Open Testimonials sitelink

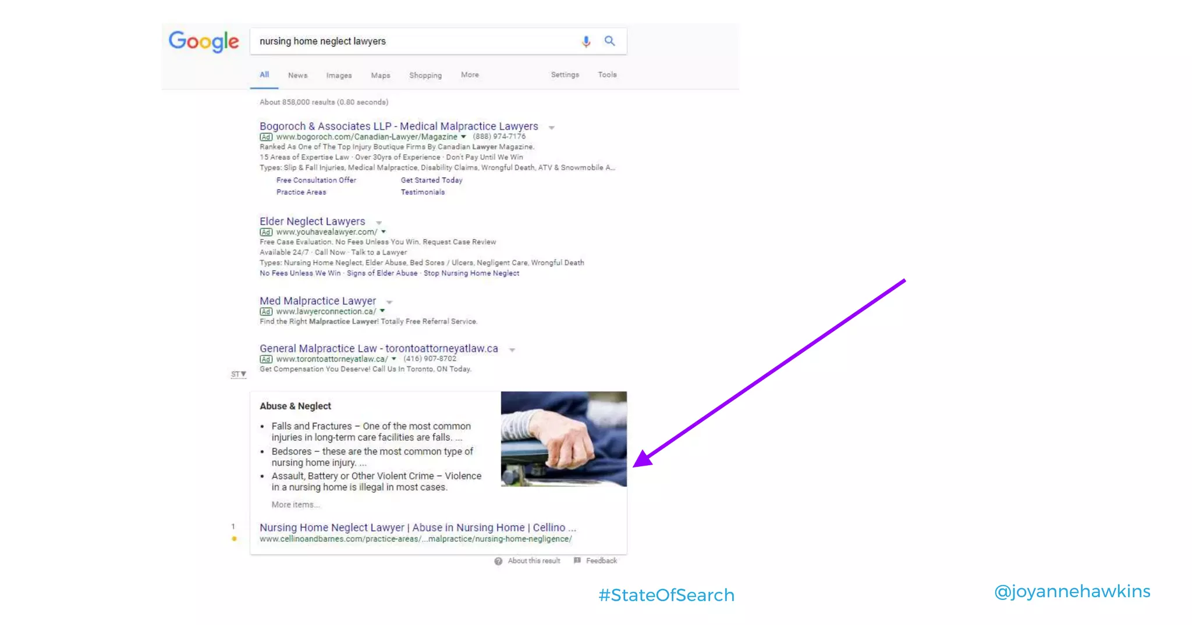pos(423,192)
